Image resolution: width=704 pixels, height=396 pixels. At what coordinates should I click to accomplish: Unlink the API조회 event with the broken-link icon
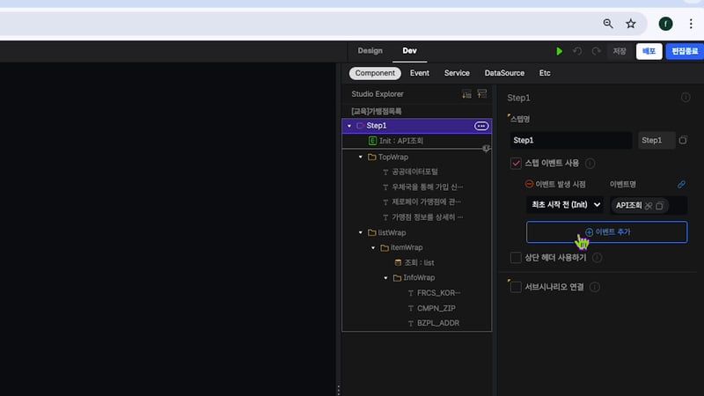(649, 206)
